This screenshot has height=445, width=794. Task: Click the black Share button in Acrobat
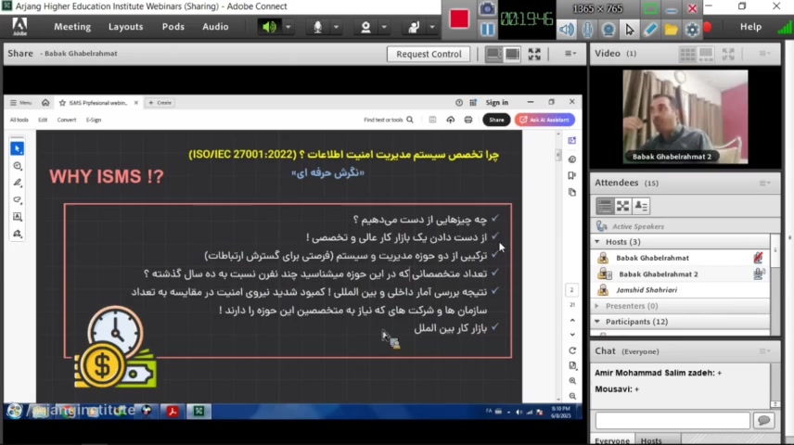tap(496, 120)
